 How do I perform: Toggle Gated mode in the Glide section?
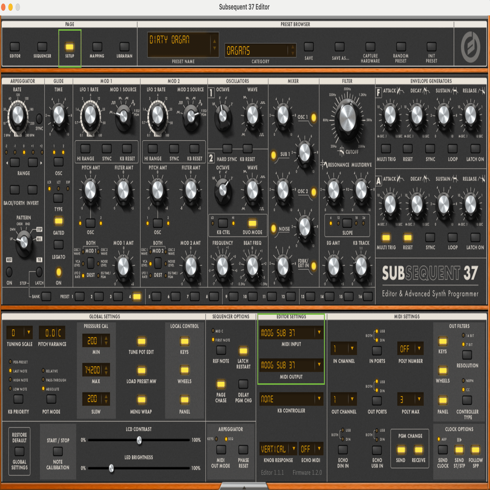coord(58,221)
